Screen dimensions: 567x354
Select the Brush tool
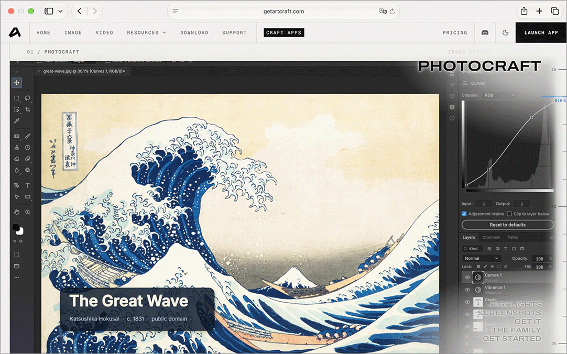point(27,136)
